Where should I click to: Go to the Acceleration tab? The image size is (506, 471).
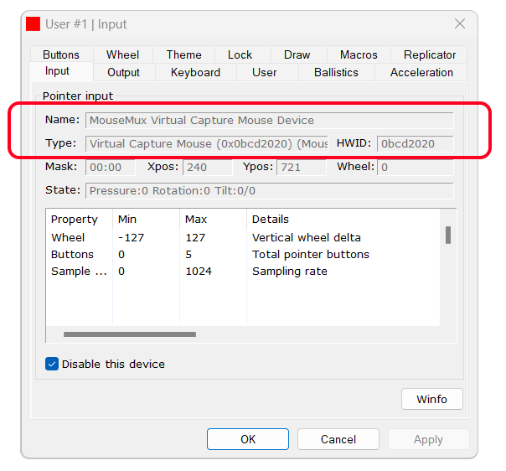(x=421, y=72)
